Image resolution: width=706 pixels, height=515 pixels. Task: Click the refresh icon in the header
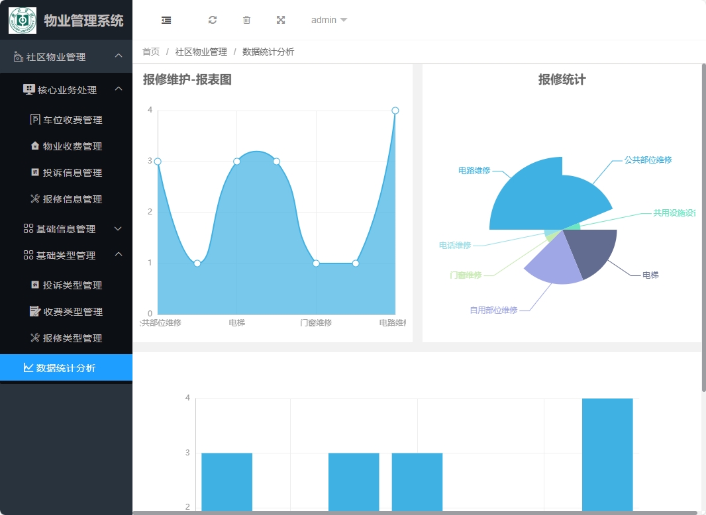coord(213,20)
